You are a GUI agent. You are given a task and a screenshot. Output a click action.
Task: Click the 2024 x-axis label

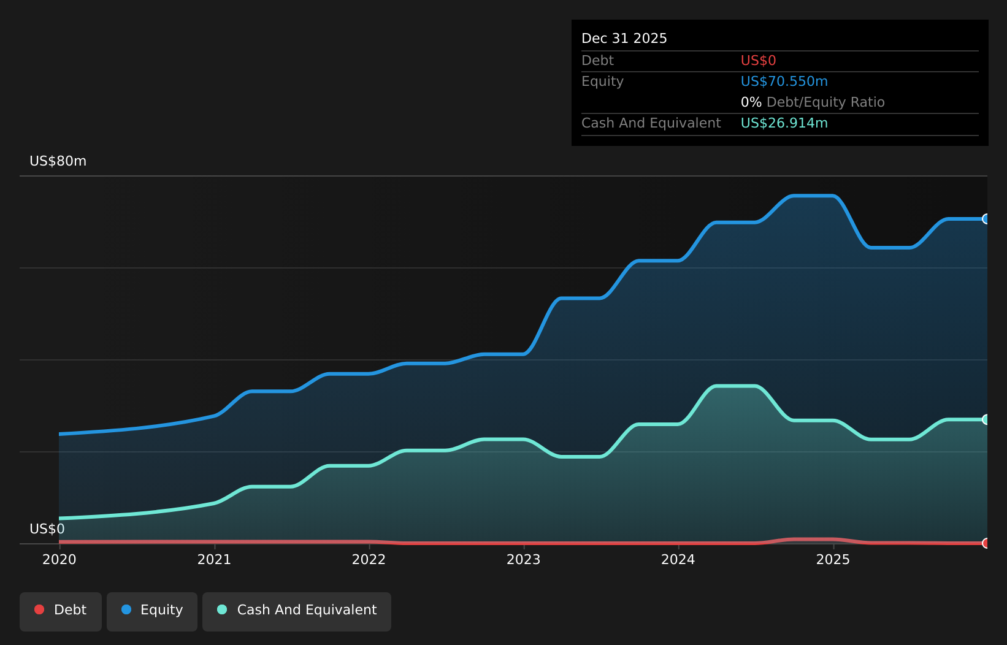(x=678, y=559)
